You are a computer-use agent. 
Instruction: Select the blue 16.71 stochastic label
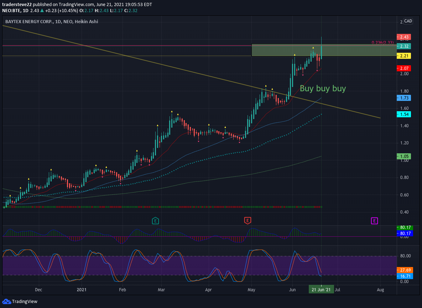[x=405, y=276]
